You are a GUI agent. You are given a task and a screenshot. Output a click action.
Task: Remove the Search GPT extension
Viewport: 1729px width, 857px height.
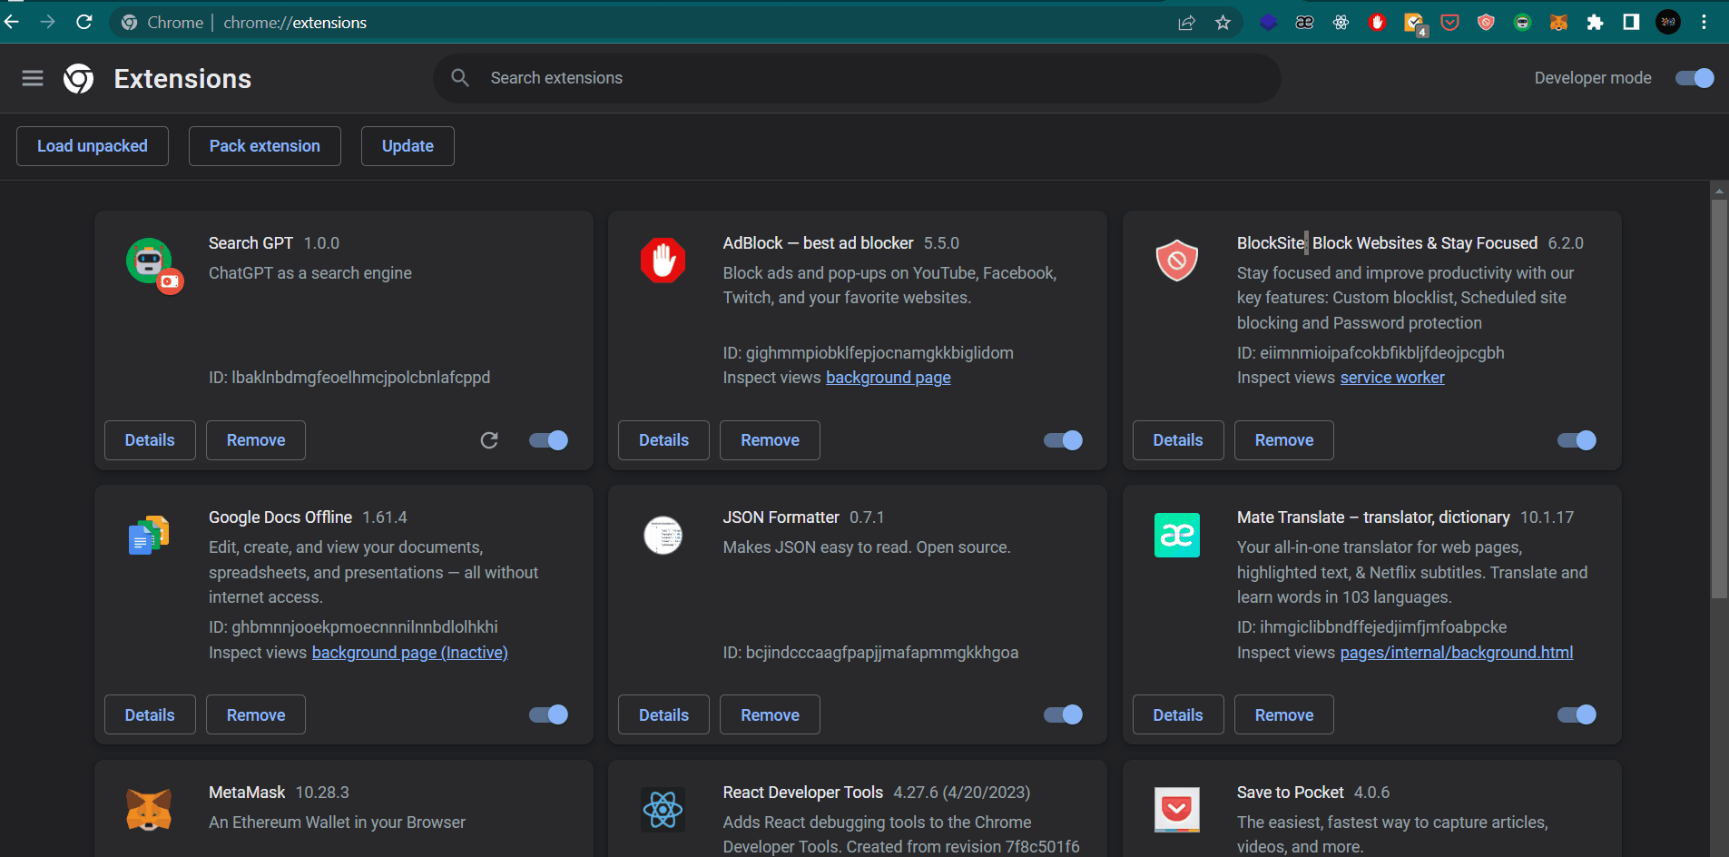pyautogui.click(x=256, y=440)
